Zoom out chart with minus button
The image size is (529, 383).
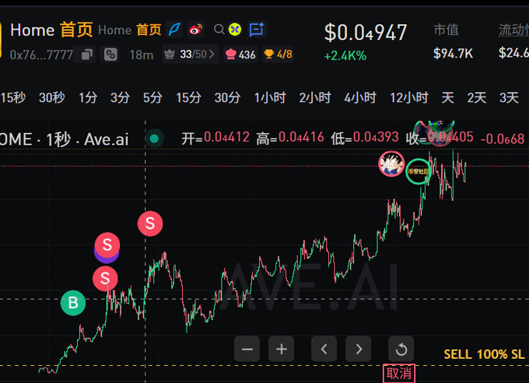click(247, 349)
